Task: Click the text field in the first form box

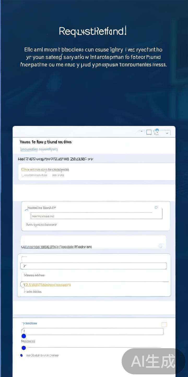Action: pos(96,216)
